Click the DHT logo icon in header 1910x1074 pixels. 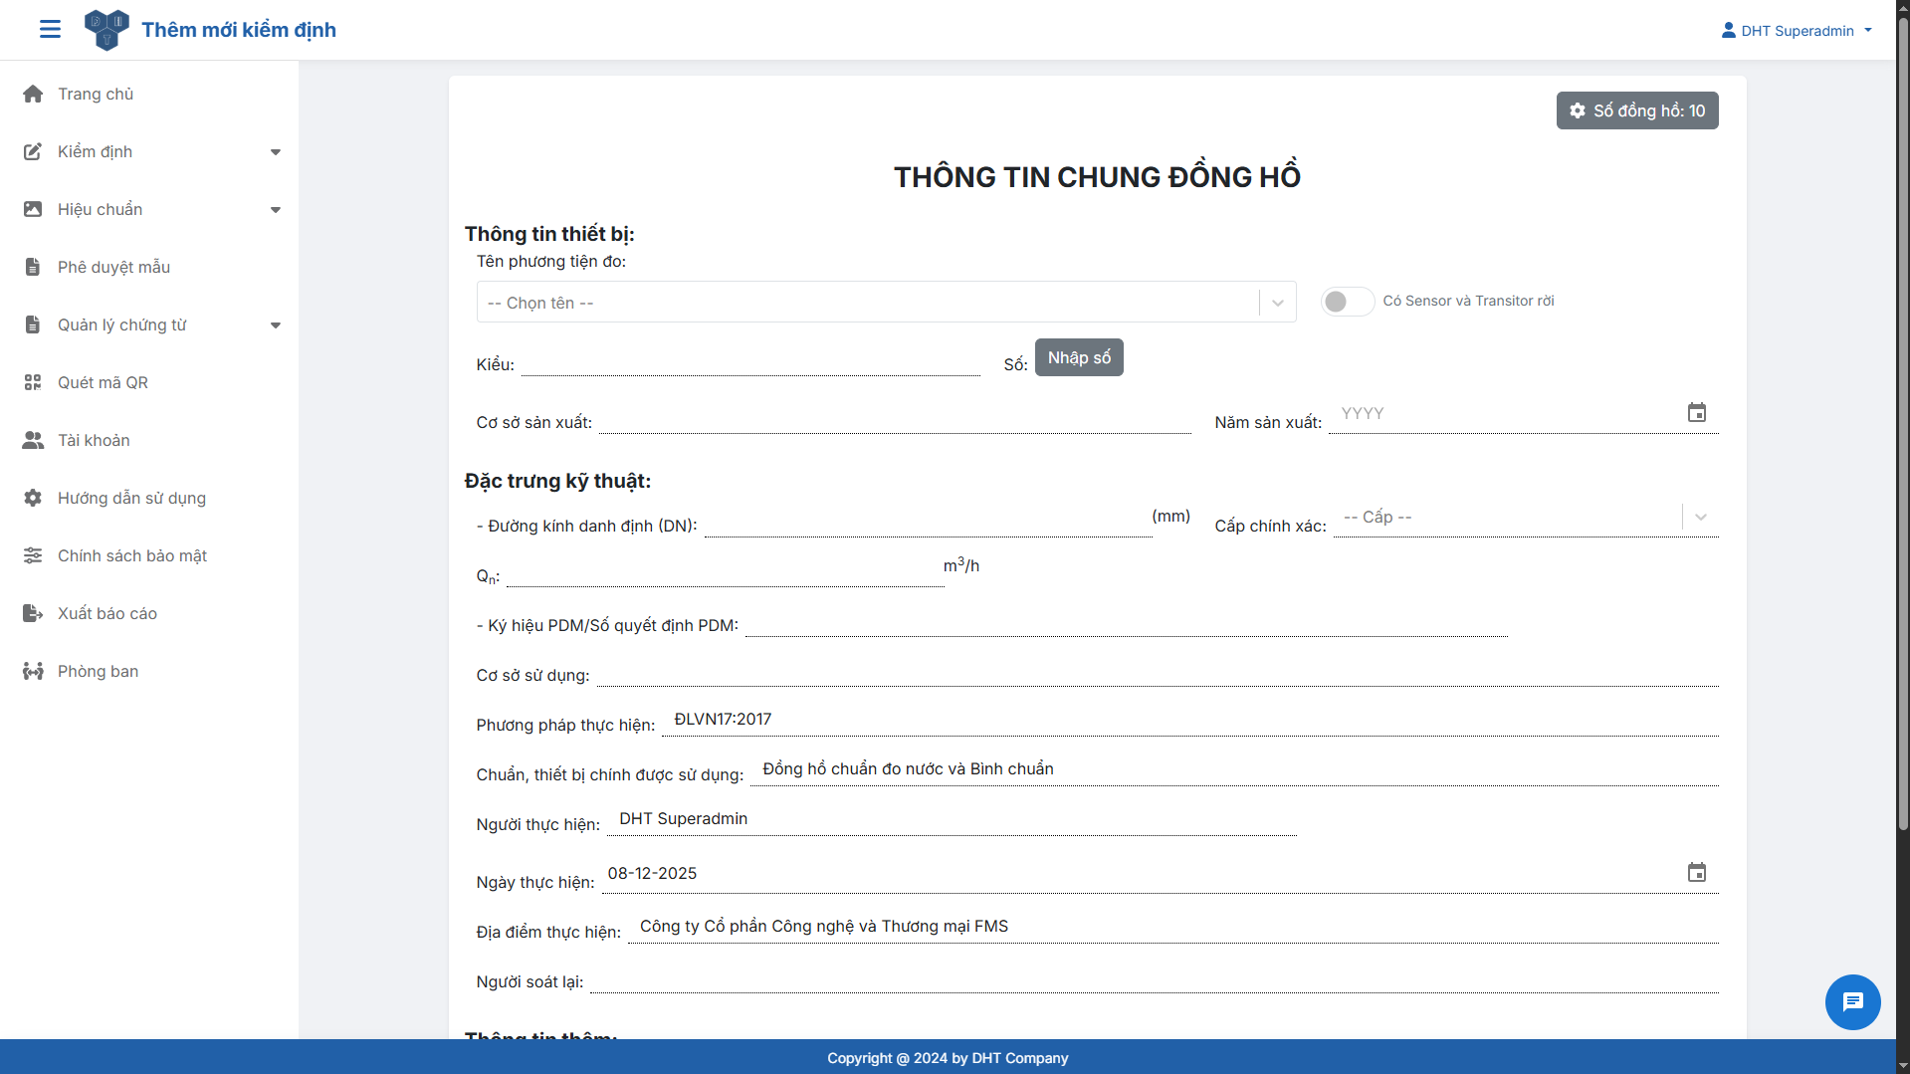pyautogui.click(x=106, y=30)
